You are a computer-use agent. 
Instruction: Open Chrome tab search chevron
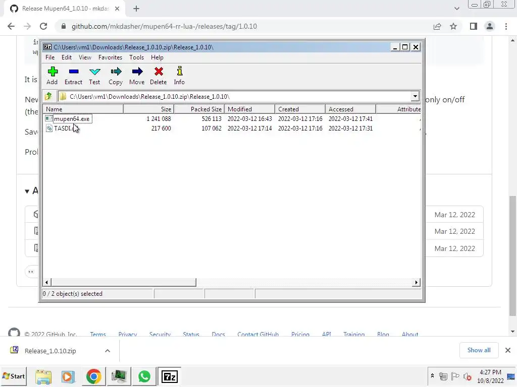pos(456,9)
